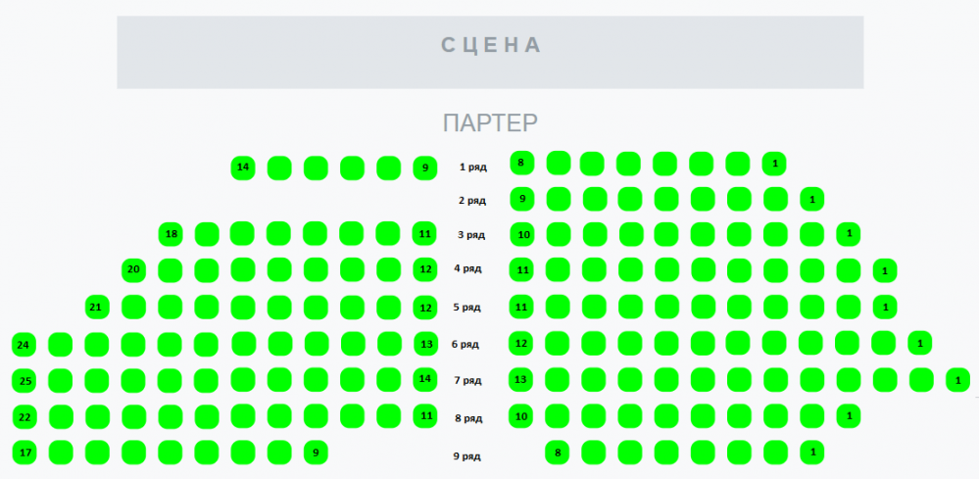Choose seat 14 in row 7

[x=425, y=378]
